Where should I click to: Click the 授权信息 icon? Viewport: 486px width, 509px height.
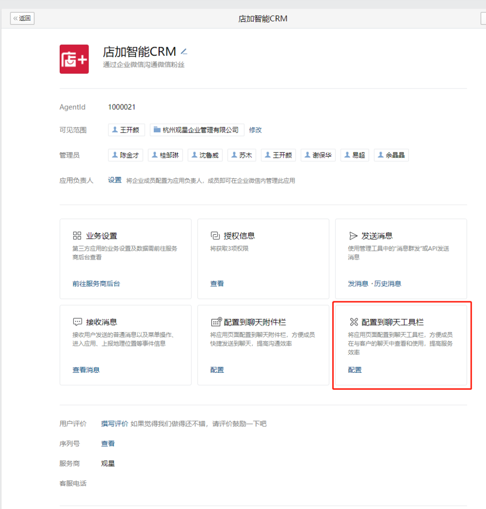click(215, 235)
